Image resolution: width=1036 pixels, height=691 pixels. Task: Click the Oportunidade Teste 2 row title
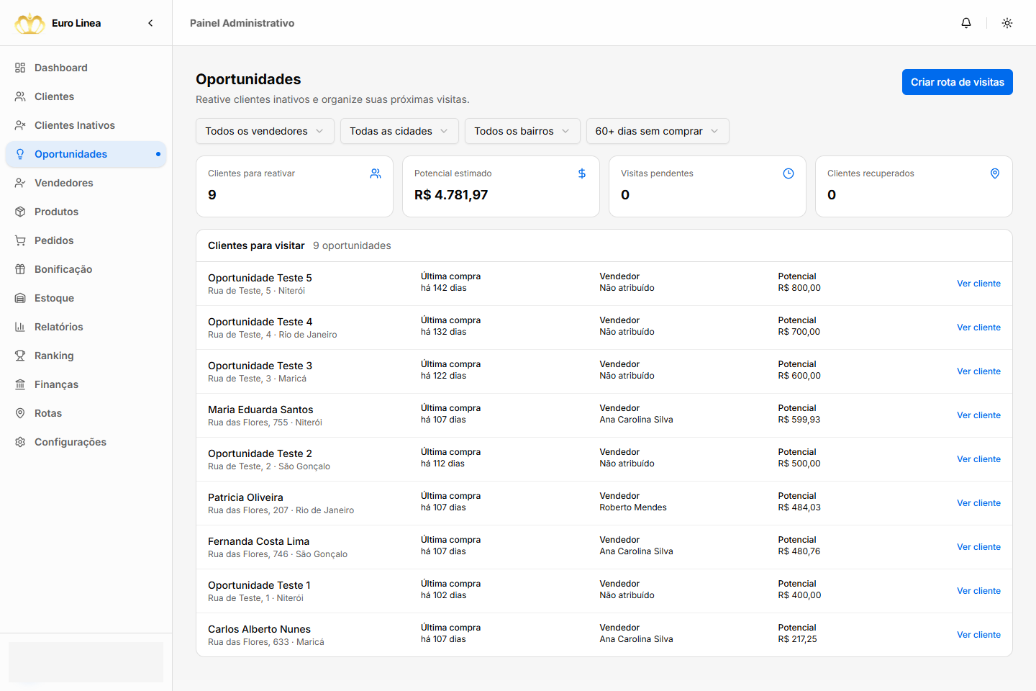pos(260,453)
